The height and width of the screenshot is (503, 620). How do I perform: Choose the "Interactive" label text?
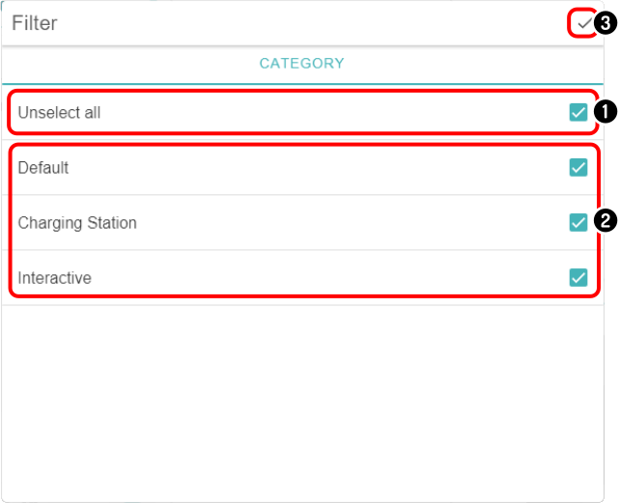55,278
